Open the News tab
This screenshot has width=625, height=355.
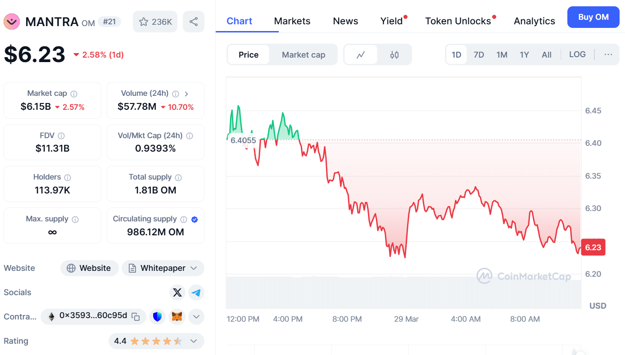(x=345, y=21)
